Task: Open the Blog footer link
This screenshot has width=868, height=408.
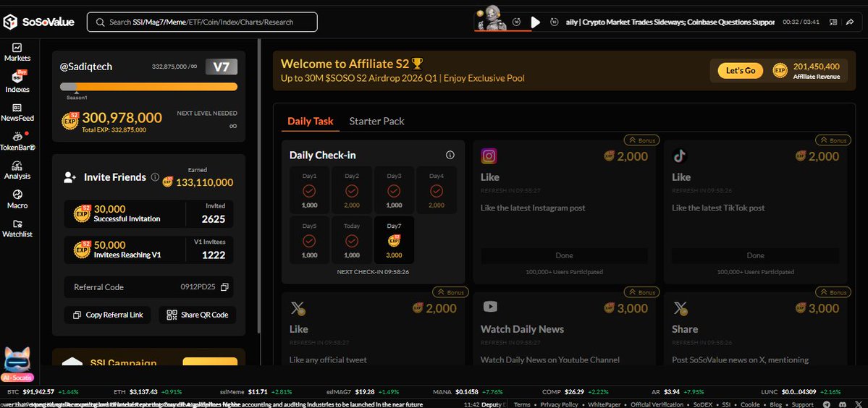Action: [775, 404]
